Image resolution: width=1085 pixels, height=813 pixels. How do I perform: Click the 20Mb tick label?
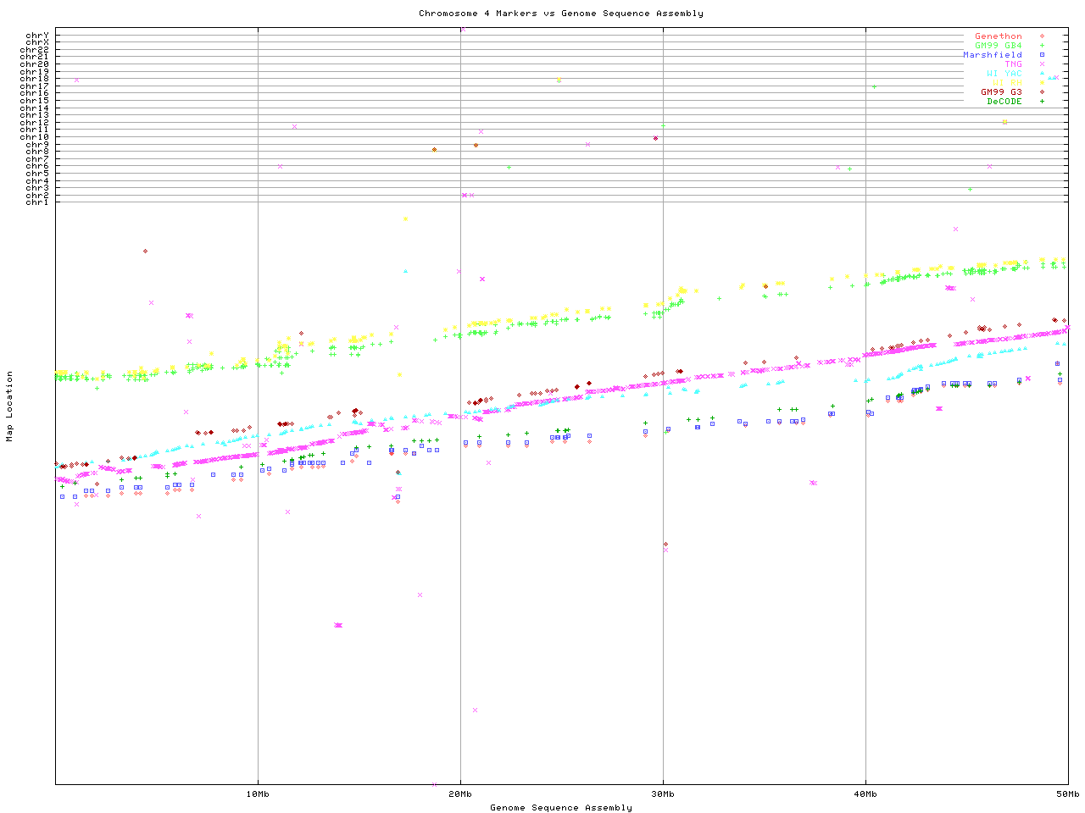tap(460, 794)
